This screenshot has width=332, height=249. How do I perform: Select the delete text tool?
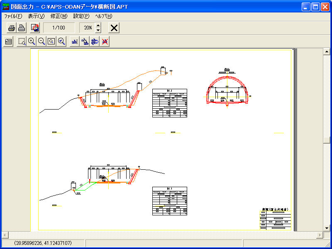[105, 41]
